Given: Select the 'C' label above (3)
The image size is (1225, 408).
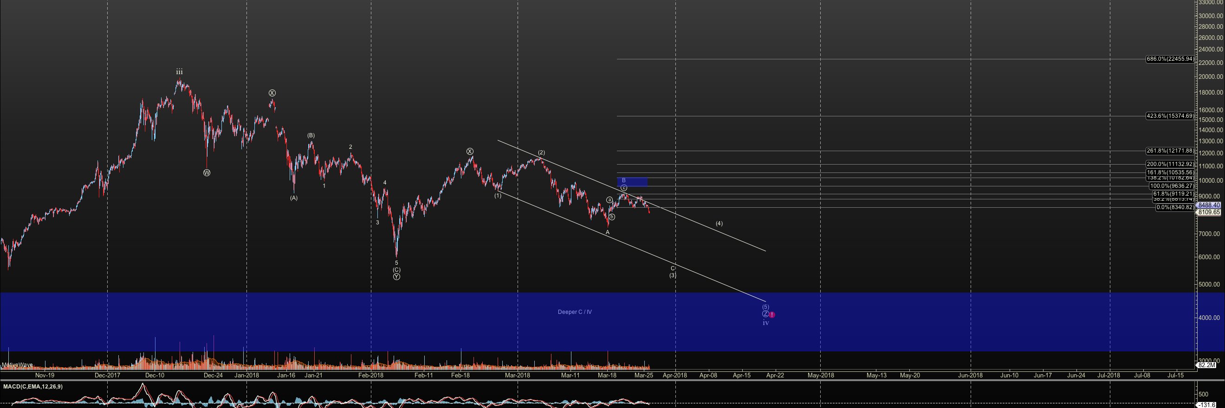Looking at the screenshot, I should click(x=673, y=268).
